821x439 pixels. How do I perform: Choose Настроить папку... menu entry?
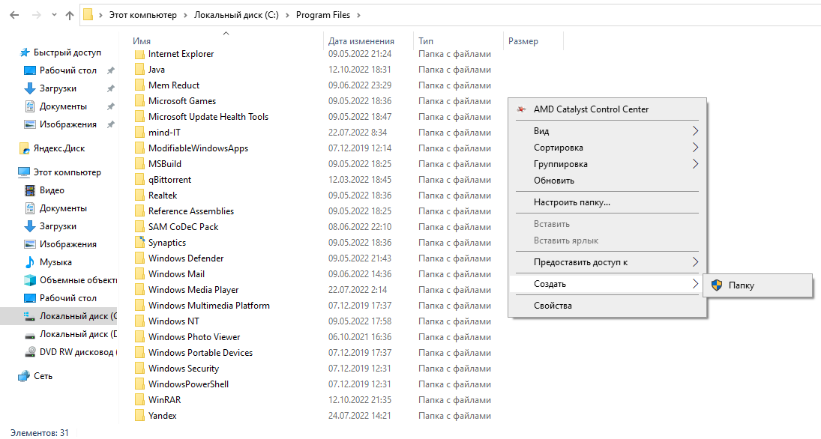571,202
